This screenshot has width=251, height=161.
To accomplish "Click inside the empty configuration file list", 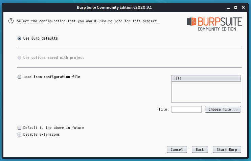I will [206, 92].
